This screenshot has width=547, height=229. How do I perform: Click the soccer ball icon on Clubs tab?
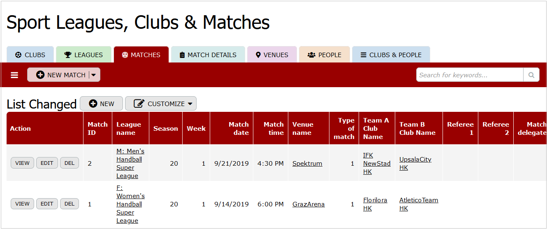click(18, 55)
